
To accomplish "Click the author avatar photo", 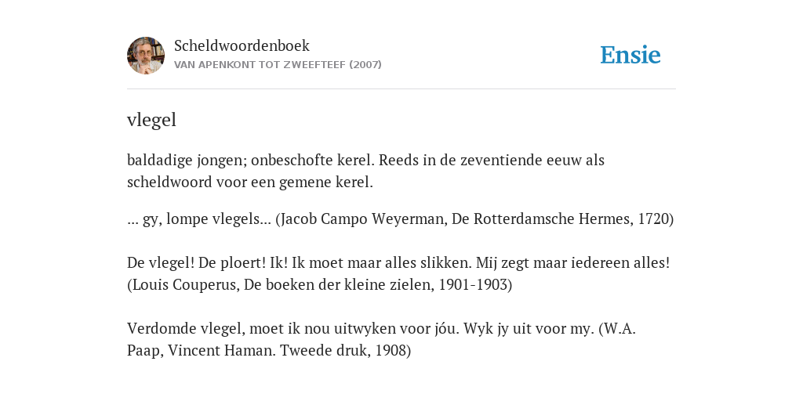I will pos(146,56).
